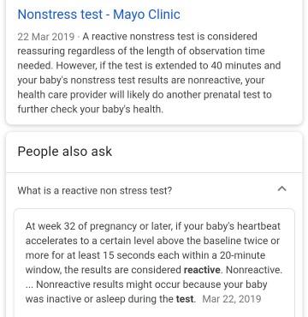Click the "accelerates to a certain level" line
The width and height of the screenshot is (308, 317).
[x=152, y=241]
